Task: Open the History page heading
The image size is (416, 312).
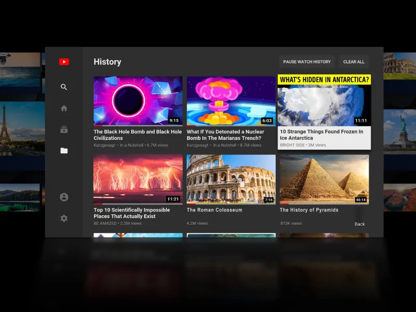Action: point(107,61)
